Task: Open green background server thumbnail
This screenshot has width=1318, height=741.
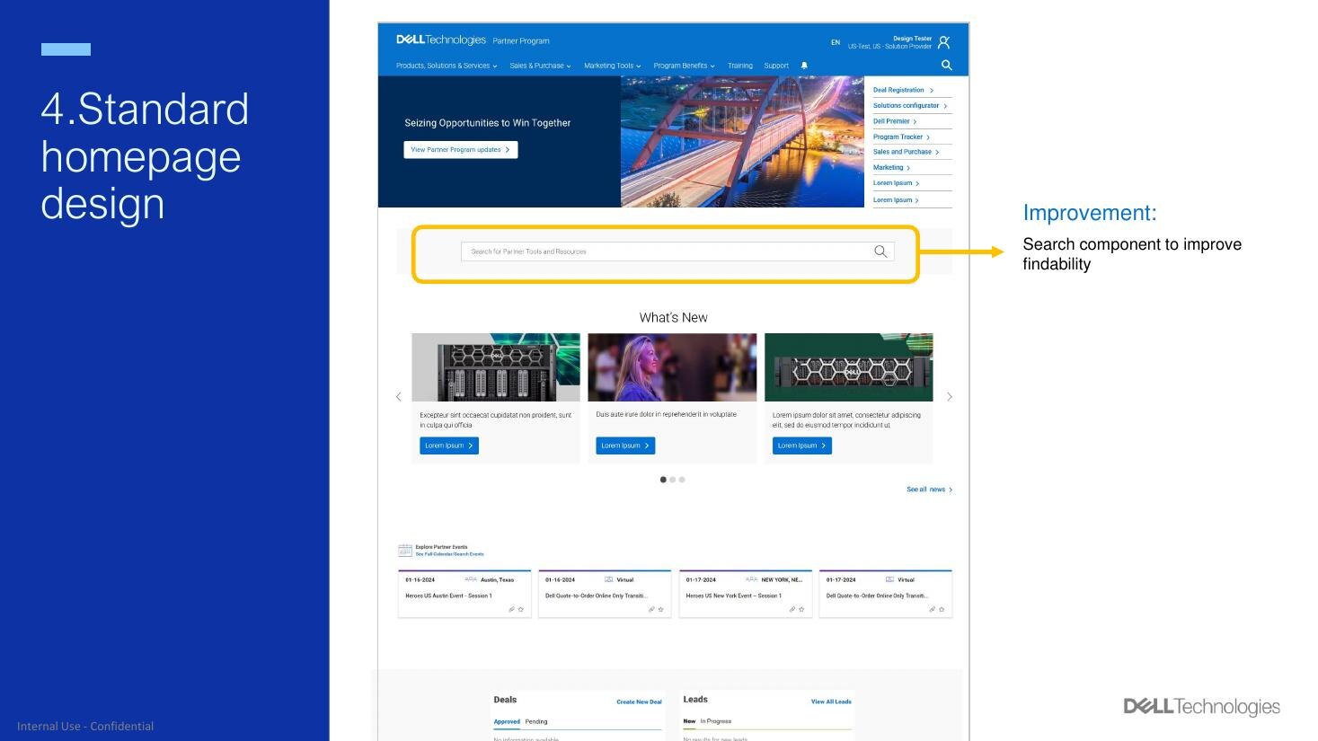Action: 849,367
